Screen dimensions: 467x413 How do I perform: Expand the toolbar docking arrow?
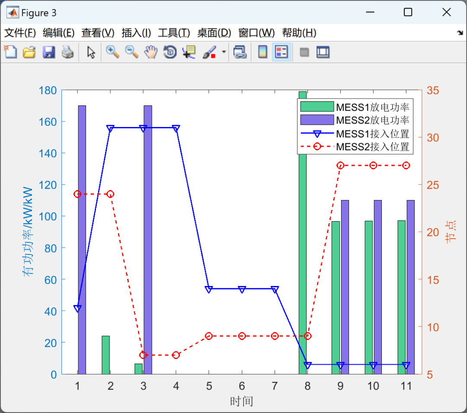pyautogui.click(x=460, y=33)
